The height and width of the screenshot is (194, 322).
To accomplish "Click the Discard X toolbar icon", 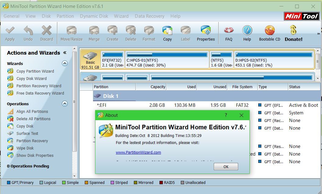I will [47, 31].
